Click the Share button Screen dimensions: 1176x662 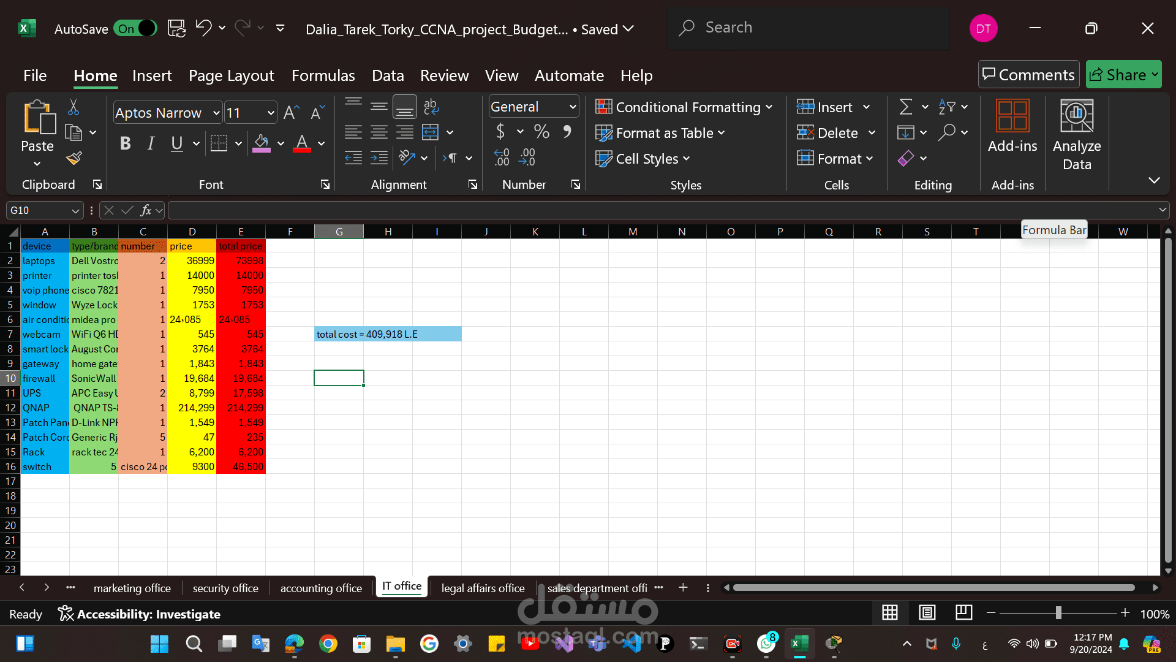(1124, 75)
